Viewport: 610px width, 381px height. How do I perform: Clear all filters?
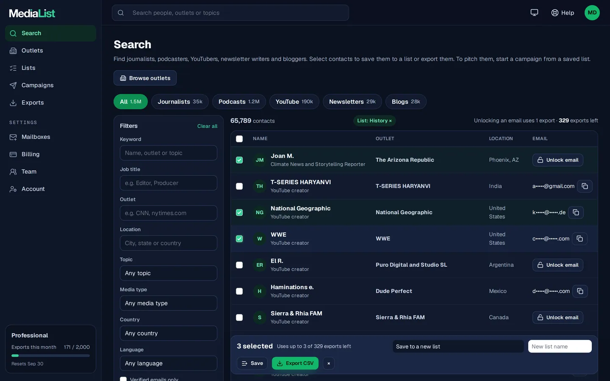pos(207,126)
